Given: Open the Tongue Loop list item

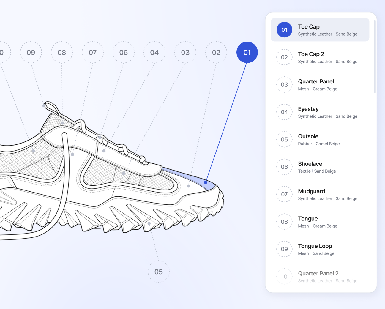Looking at the screenshot, I should (x=320, y=249).
